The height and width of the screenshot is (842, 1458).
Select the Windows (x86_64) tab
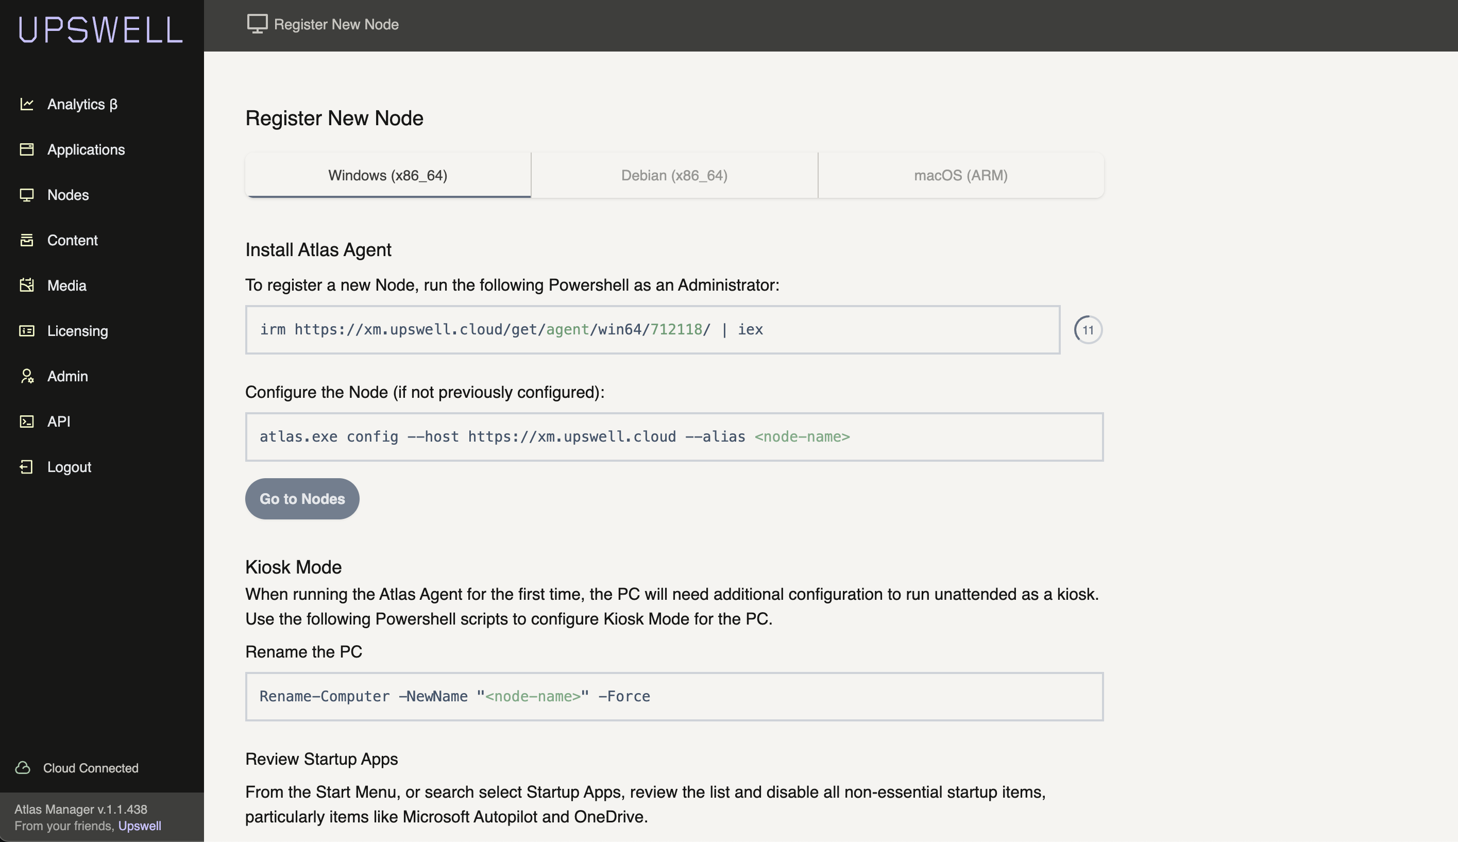[x=387, y=175]
